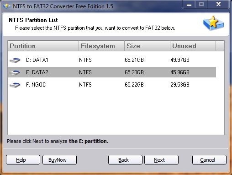Select the F: NGOC partition name
This screenshot has height=175, width=232.
(36, 85)
